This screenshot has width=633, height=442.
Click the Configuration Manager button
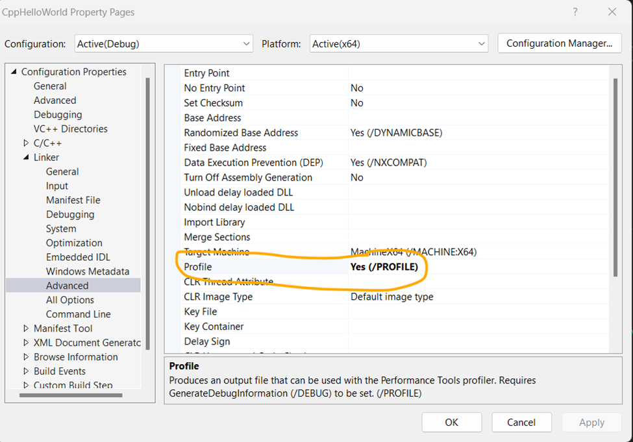[559, 43]
